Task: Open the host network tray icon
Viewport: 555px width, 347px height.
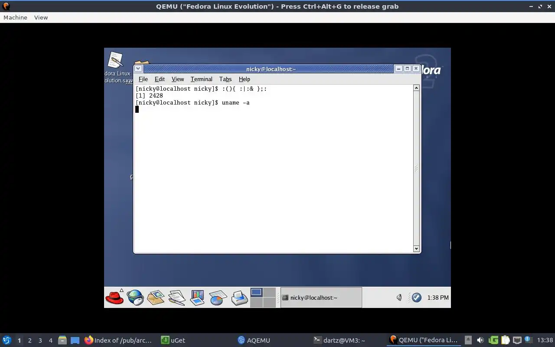Action: click(517, 340)
